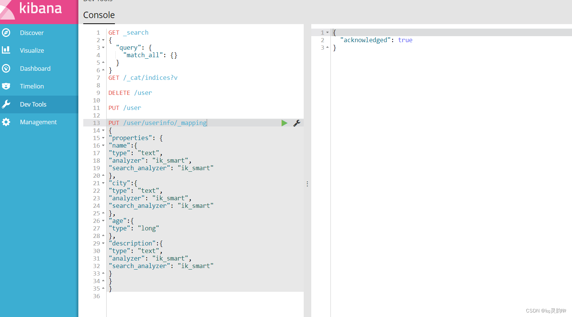Click the response fold end marker line 3
Viewport: 572px width, 317px height.
[327, 48]
